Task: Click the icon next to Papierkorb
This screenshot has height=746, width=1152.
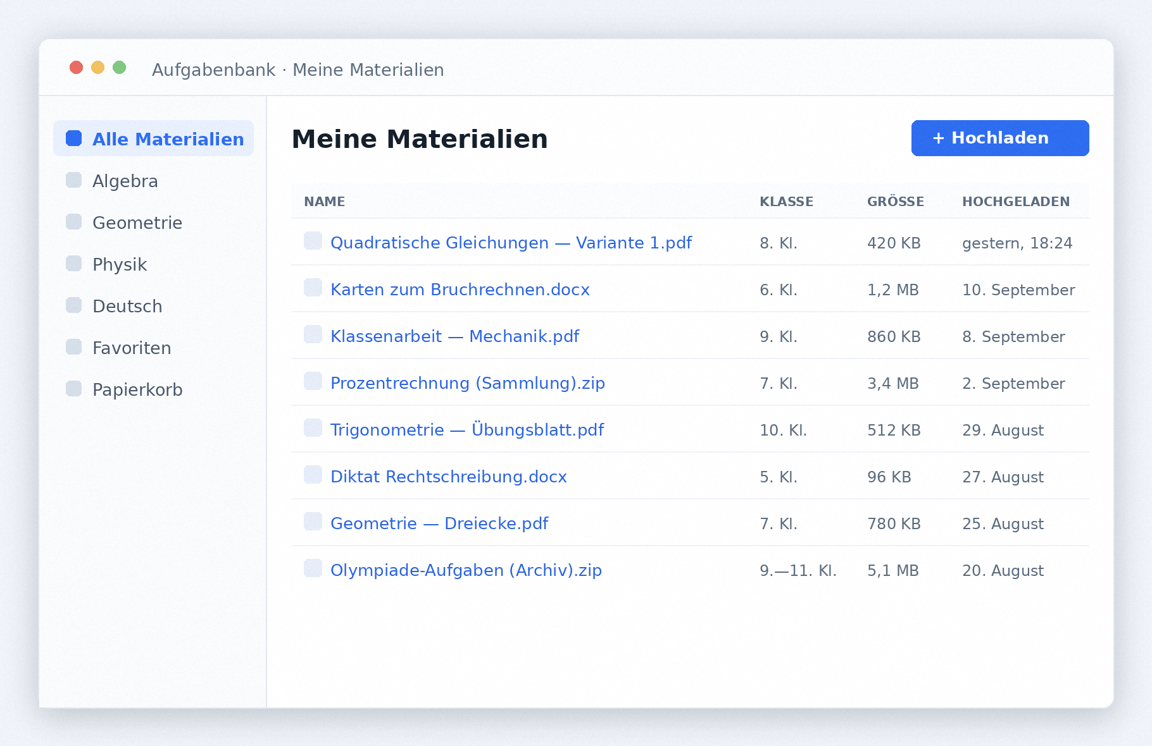Action: pyautogui.click(x=74, y=389)
